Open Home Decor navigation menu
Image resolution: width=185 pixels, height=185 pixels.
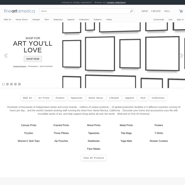[22, 20]
